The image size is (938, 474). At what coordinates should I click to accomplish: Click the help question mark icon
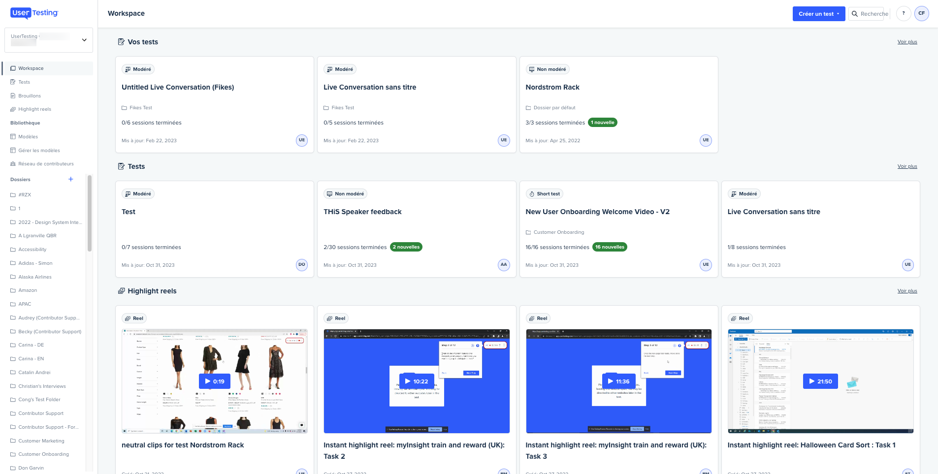pyautogui.click(x=904, y=13)
